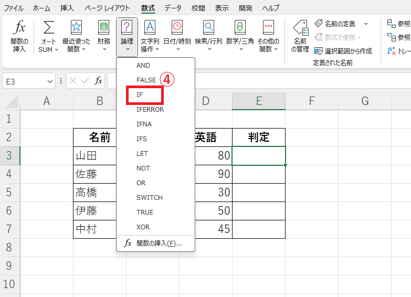Switch to the 開発 tab
The height and width of the screenshot is (297, 411).
246,8
